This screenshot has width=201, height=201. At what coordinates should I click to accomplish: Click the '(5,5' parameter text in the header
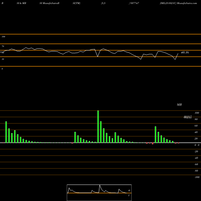click(x=103, y=3)
